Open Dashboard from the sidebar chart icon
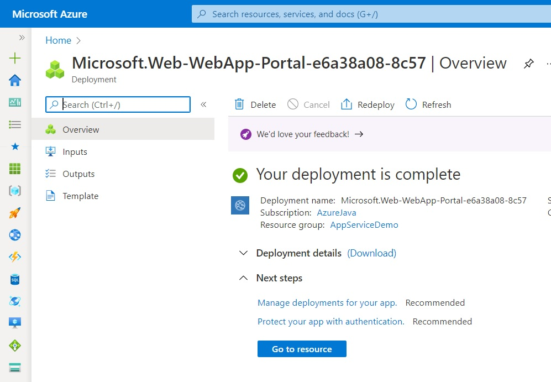Viewport: 551px width, 382px height. 15,102
